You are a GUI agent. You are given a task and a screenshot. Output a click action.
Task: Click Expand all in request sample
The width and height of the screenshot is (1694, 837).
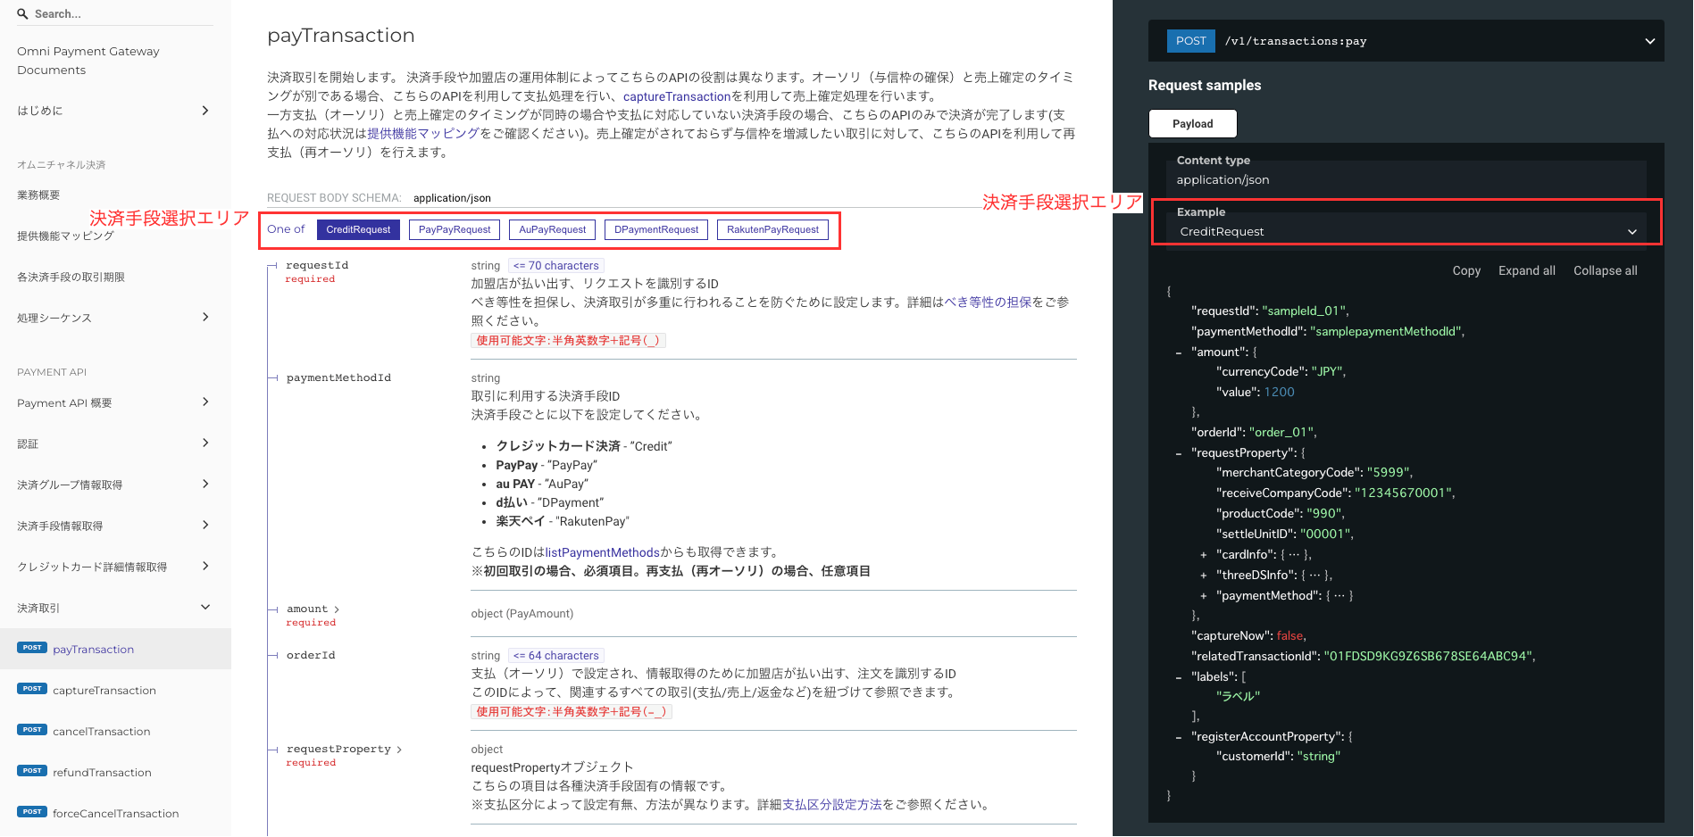1526,271
